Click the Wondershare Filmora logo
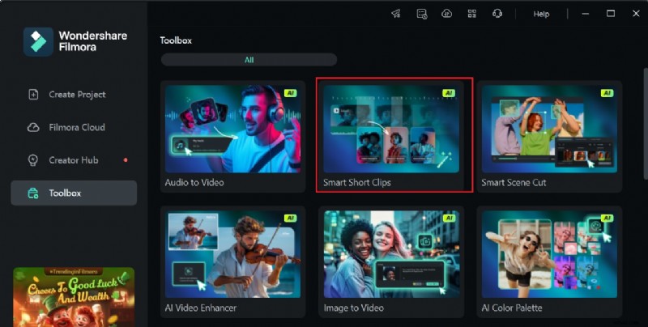The height and width of the screenshot is (327, 648). pyautogui.click(x=37, y=41)
